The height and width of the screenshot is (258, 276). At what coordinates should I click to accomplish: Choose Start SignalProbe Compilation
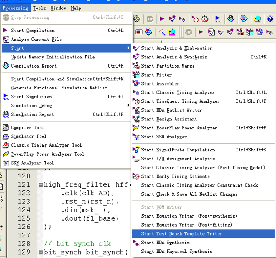pos(203,150)
